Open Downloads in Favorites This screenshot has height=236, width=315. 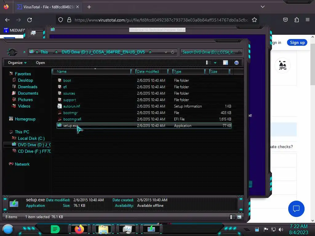point(28,87)
